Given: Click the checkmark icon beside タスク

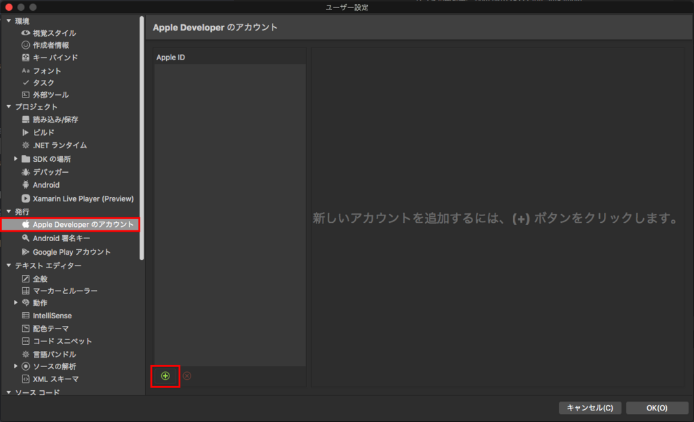Looking at the screenshot, I should pyautogui.click(x=26, y=83).
